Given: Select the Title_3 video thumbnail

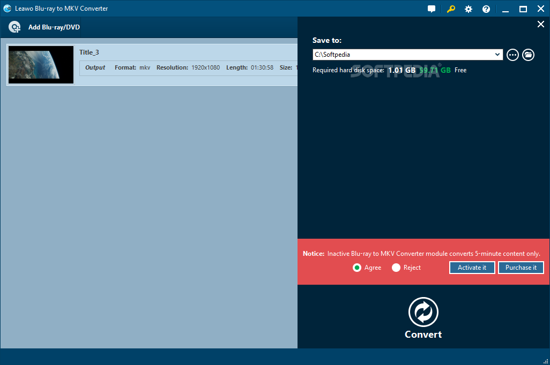Looking at the screenshot, I should [41, 65].
